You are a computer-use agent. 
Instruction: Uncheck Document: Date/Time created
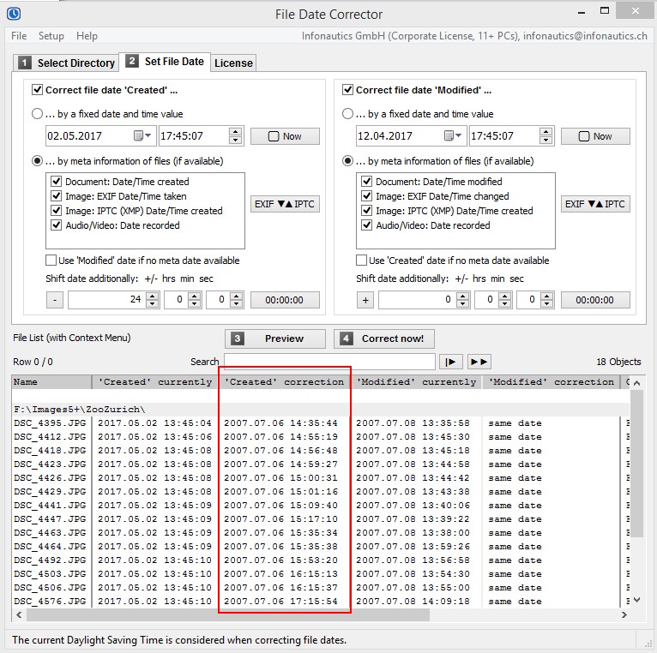(56, 182)
